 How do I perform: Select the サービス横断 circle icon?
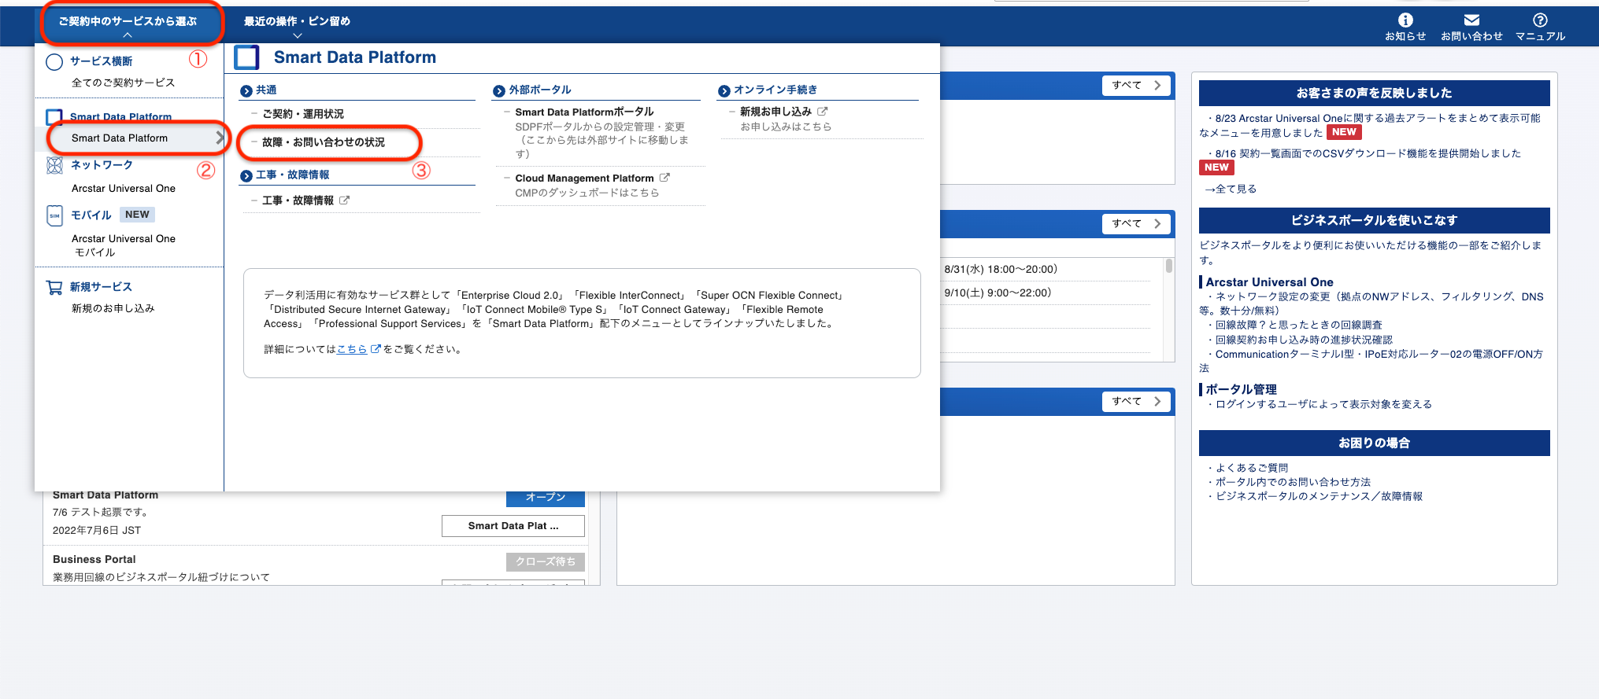(x=54, y=62)
